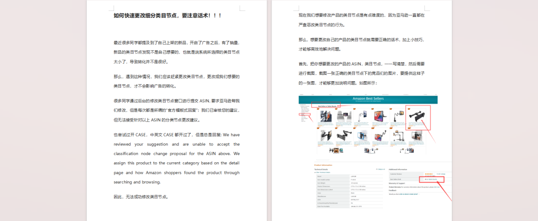
Task: Click the line "reviewed your suggestion and are unable"
Action: coord(176,144)
